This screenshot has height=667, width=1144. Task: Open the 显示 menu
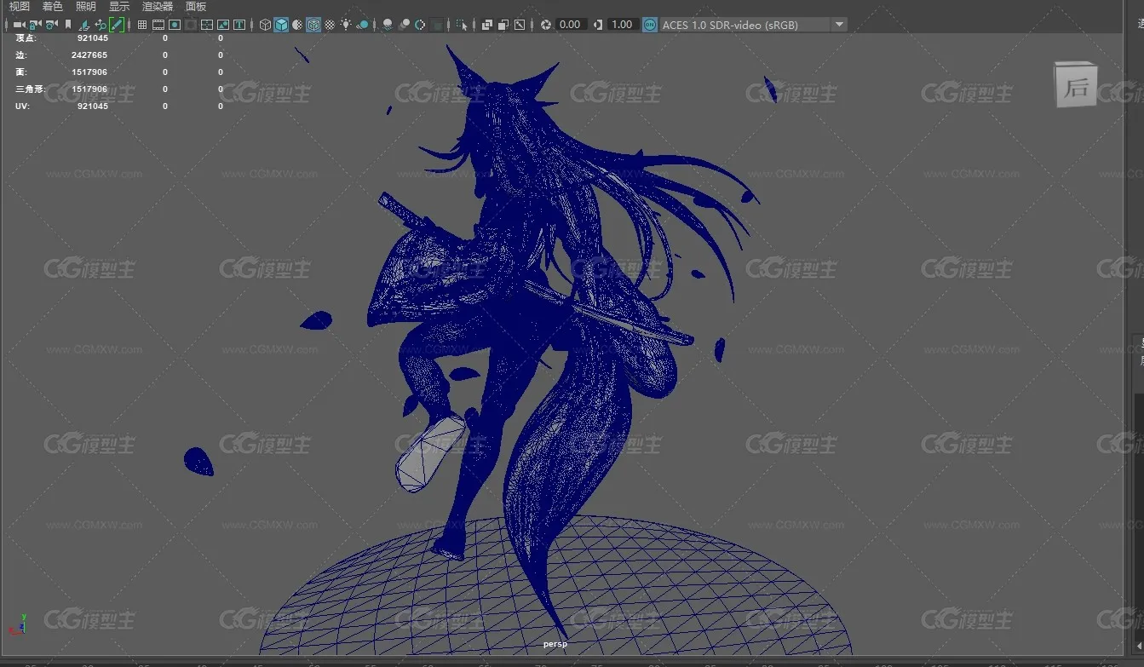(118, 6)
